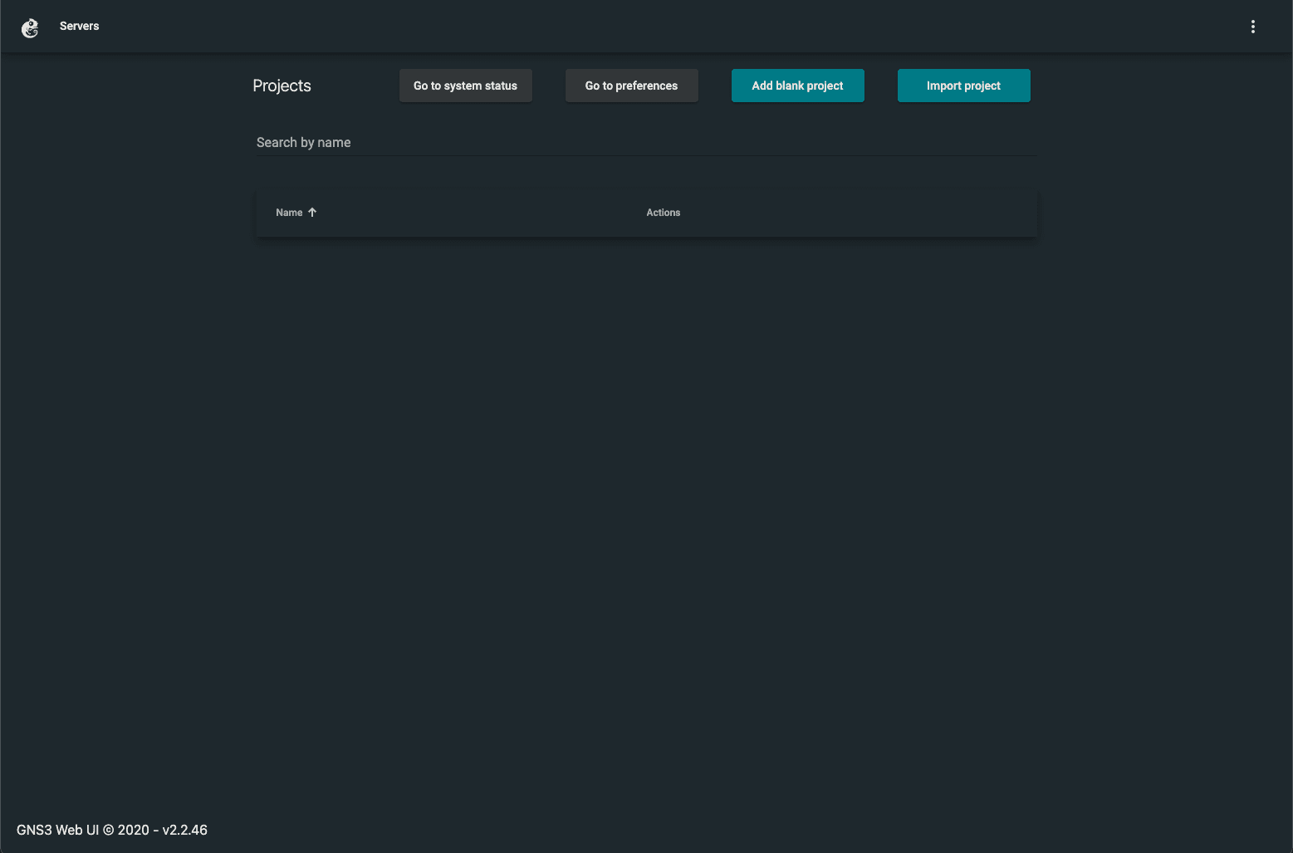
Task: Click the Import project button
Action: 963,86
